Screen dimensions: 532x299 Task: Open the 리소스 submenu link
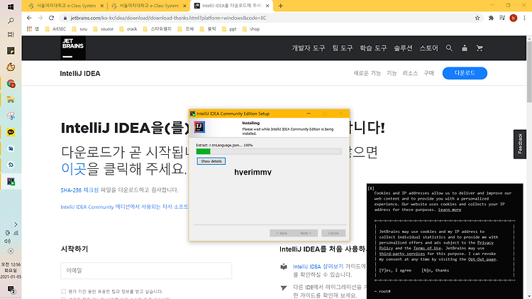(x=410, y=73)
